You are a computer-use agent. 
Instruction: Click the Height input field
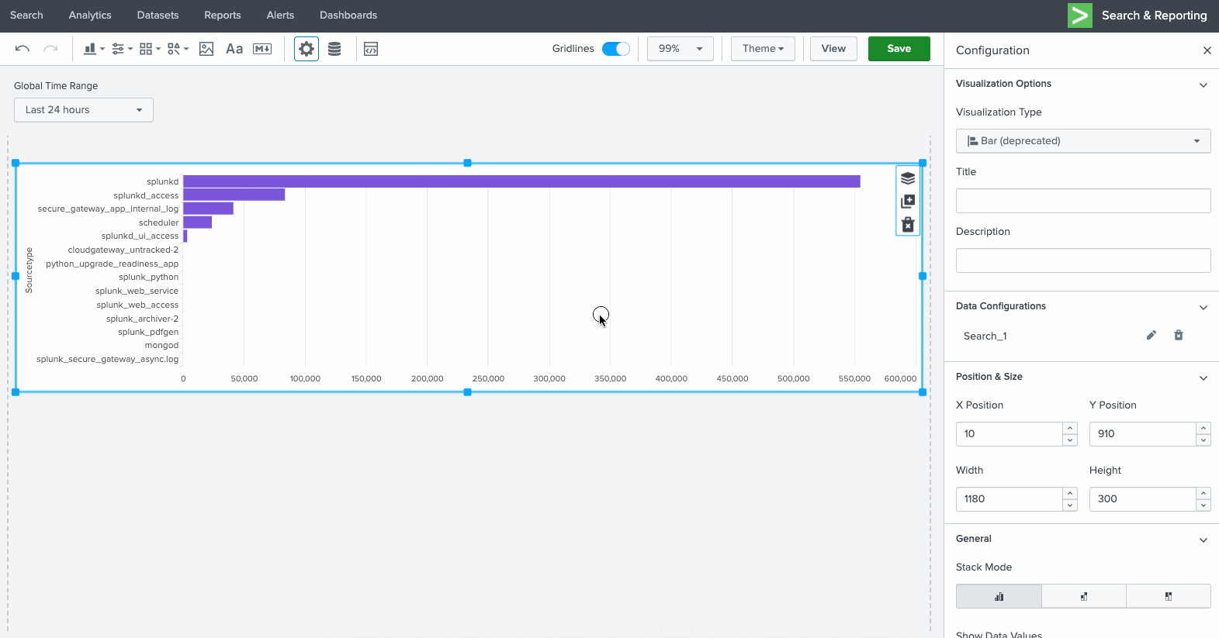1142,499
